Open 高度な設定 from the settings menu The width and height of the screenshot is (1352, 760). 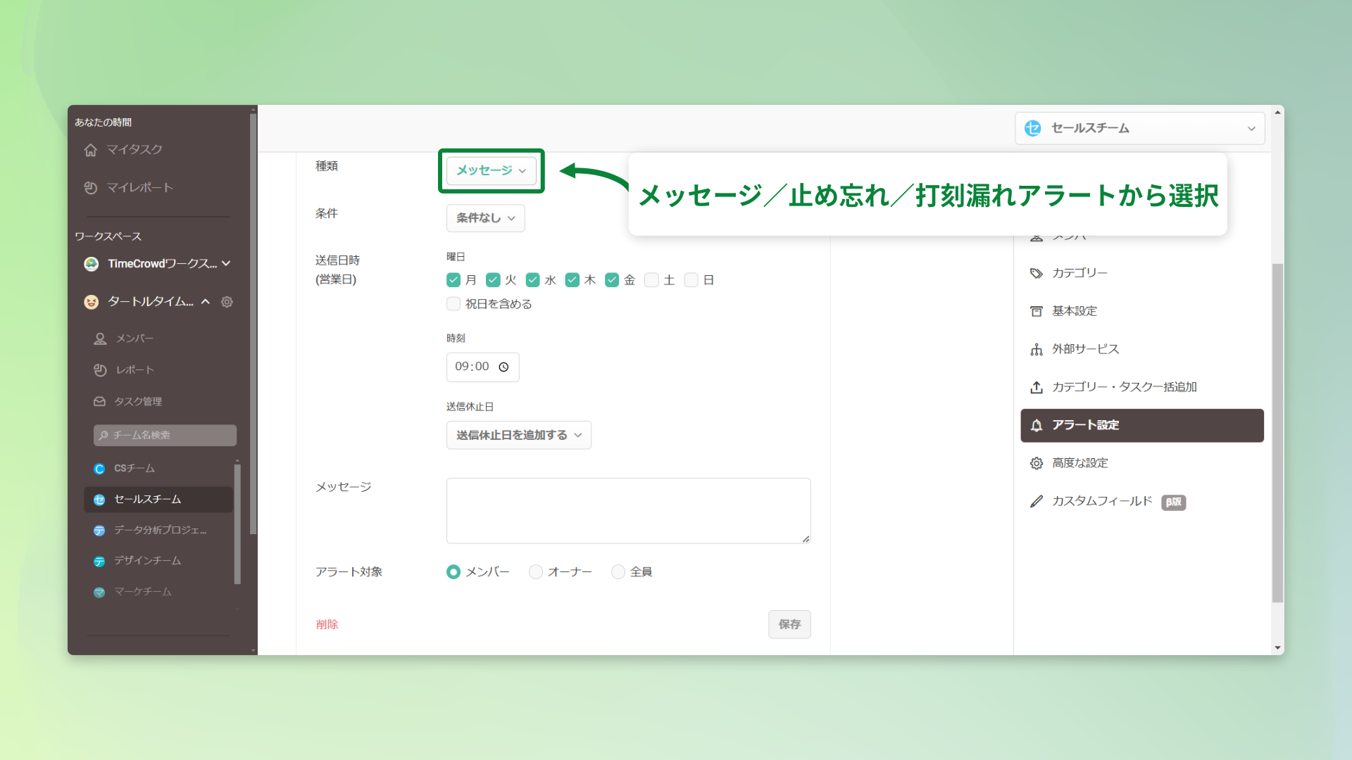point(1080,462)
